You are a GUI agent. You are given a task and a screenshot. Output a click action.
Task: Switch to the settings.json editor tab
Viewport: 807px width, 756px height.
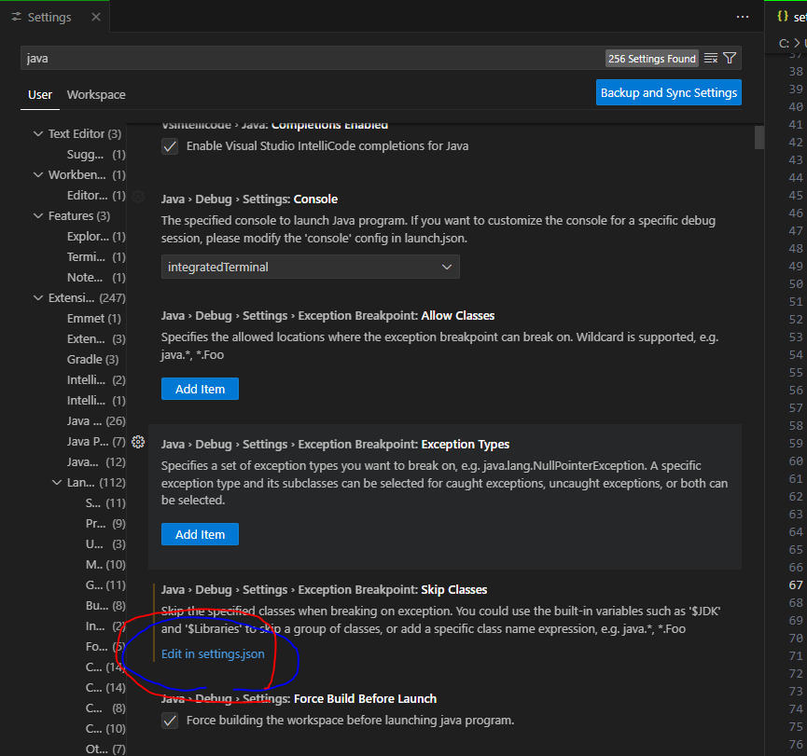tap(793, 16)
